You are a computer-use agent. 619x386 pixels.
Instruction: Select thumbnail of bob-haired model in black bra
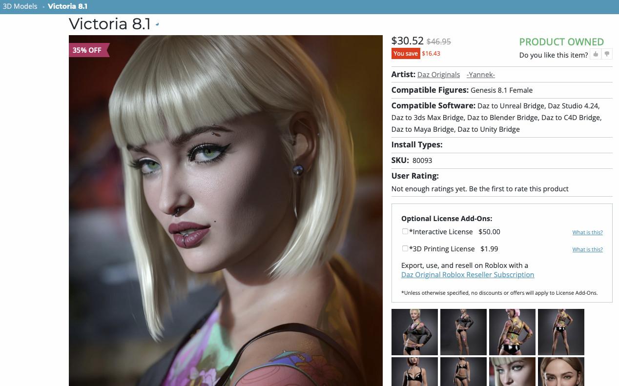[414, 372]
